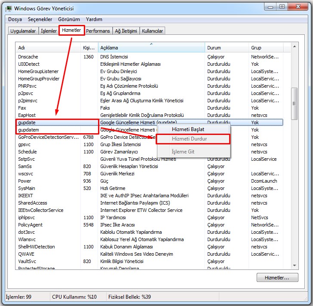Open the Kullanıcılar tab
The width and height of the screenshot is (313, 306).
(x=153, y=31)
